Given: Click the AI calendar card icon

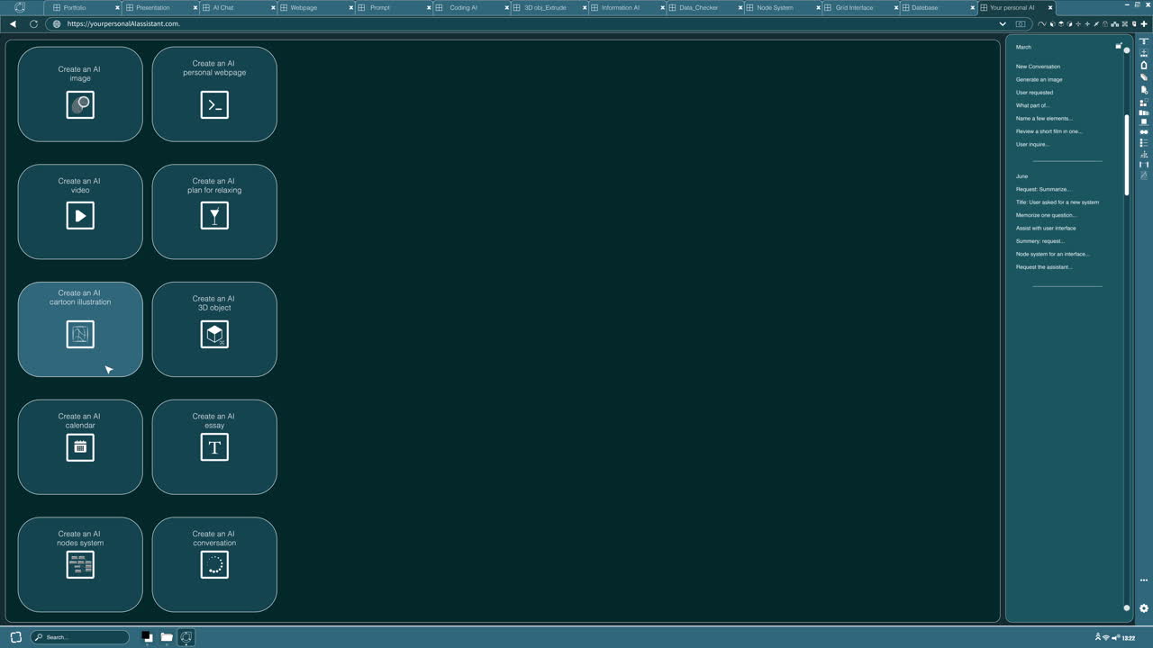Looking at the screenshot, I should [x=80, y=447].
